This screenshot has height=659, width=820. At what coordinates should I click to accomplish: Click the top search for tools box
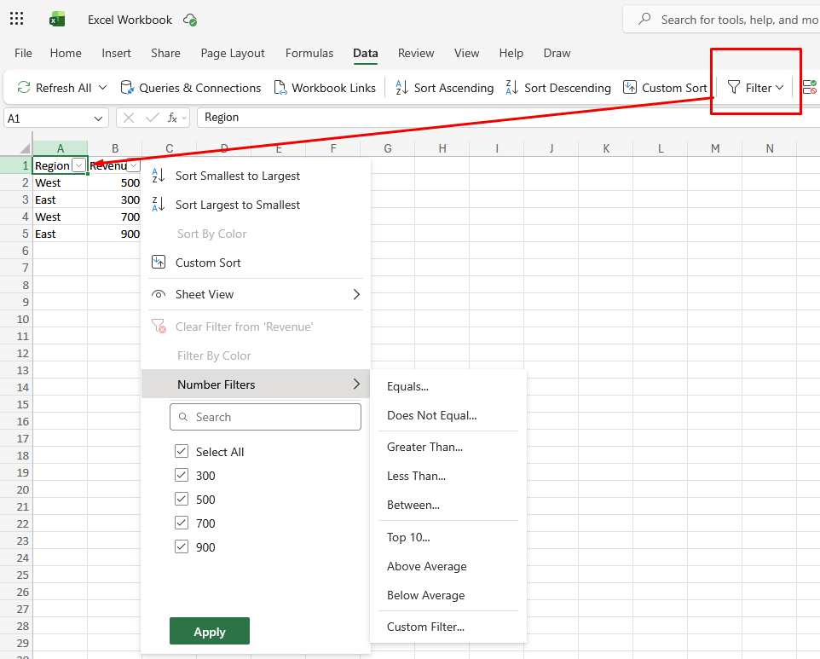(x=722, y=20)
